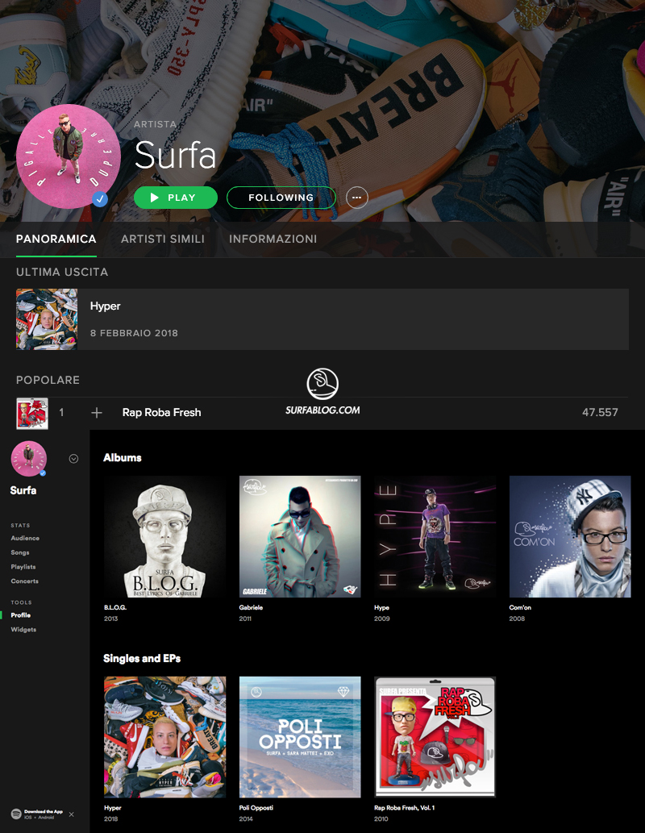
Task: Open the Informazioni tab
Action: [273, 239]
